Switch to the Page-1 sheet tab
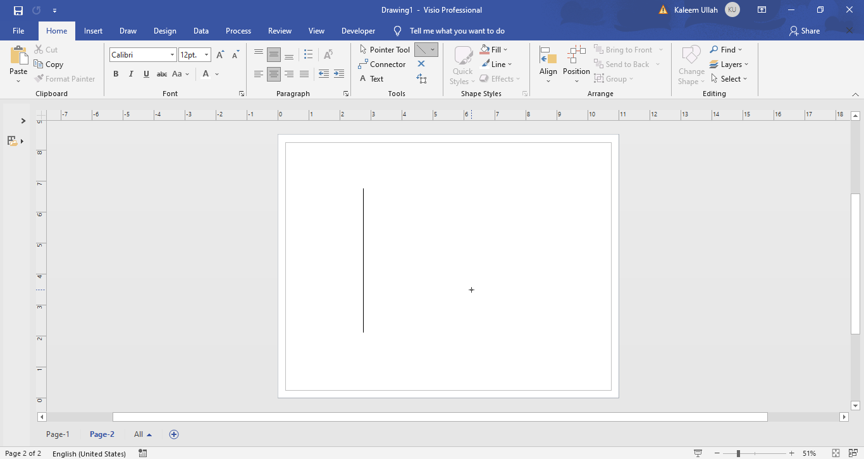This screenshot has width=864, height=459. [x=58, y=434]
